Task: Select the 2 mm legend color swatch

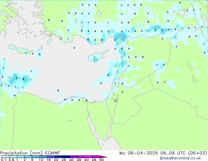Action: click(x=28, y=157)
